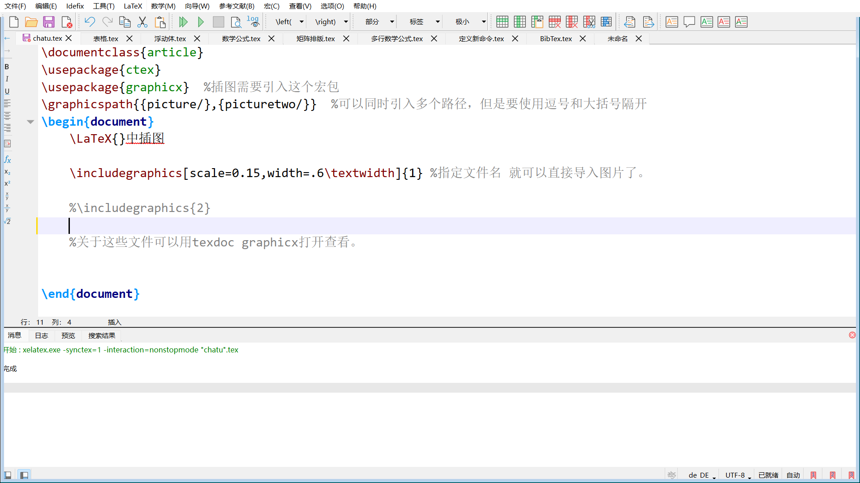
Task: Toggle the inline spell check icon
Action: [x=671, y=475]
